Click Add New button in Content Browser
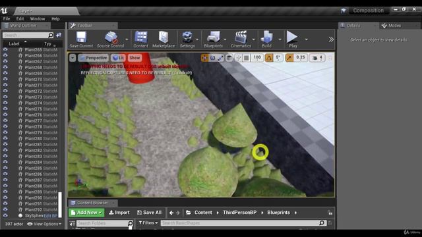 [86, 213]
